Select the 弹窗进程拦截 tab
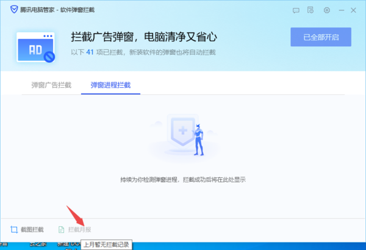 click(110, 85)
